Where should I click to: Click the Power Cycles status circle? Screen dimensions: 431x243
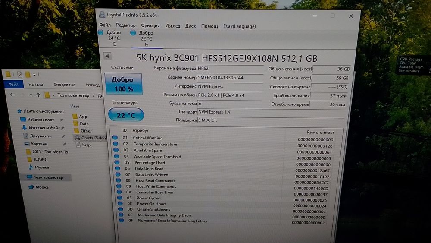pos(119,197)
